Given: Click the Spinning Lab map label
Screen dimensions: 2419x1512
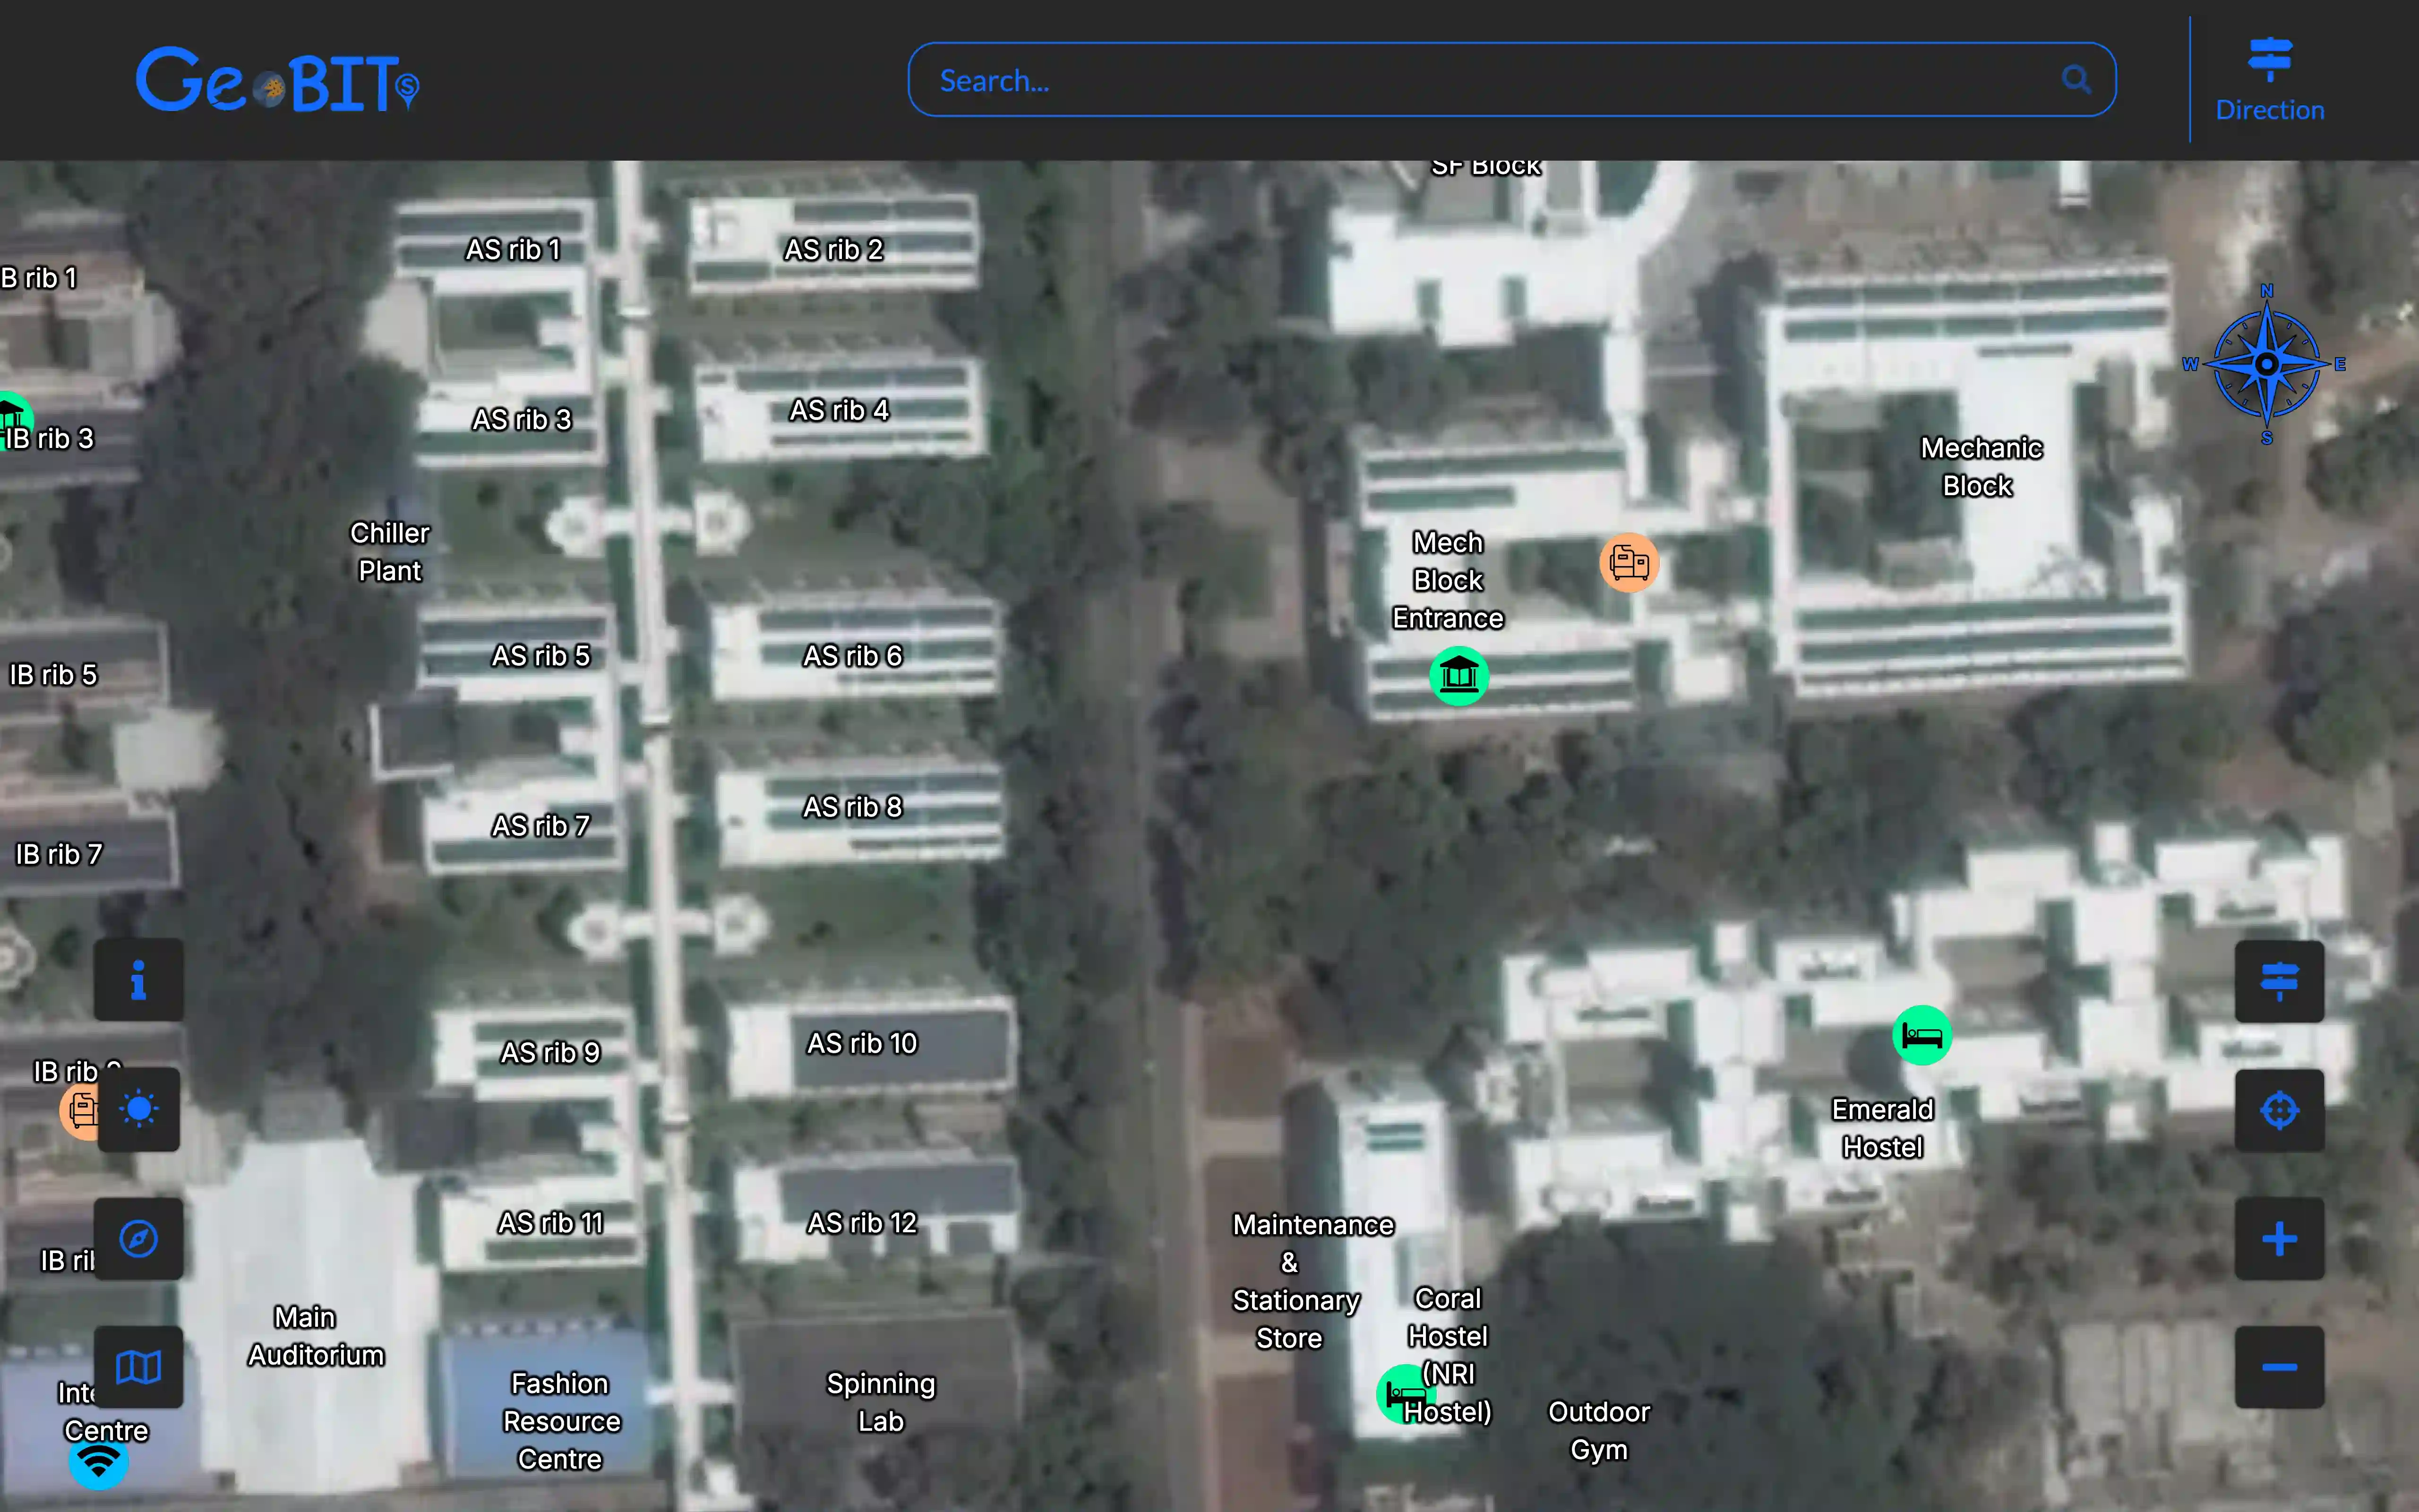Looking at the screenshot, I should point(881,1402).
